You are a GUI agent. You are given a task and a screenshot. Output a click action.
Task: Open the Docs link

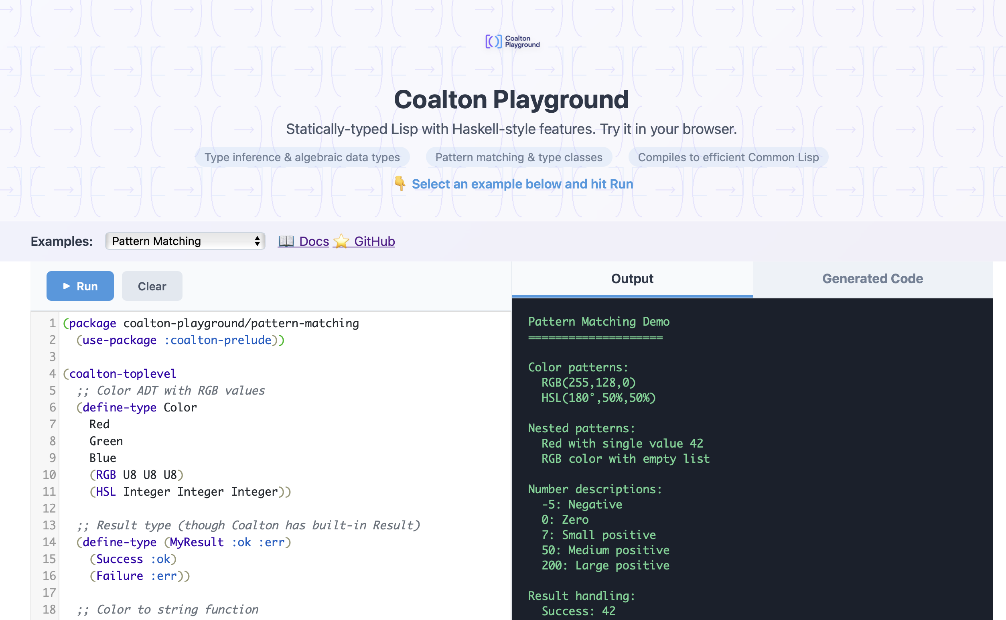(314, 241)
